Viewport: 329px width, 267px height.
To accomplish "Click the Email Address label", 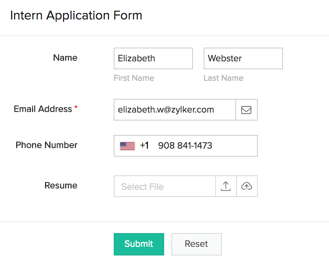I will point(43,109).
